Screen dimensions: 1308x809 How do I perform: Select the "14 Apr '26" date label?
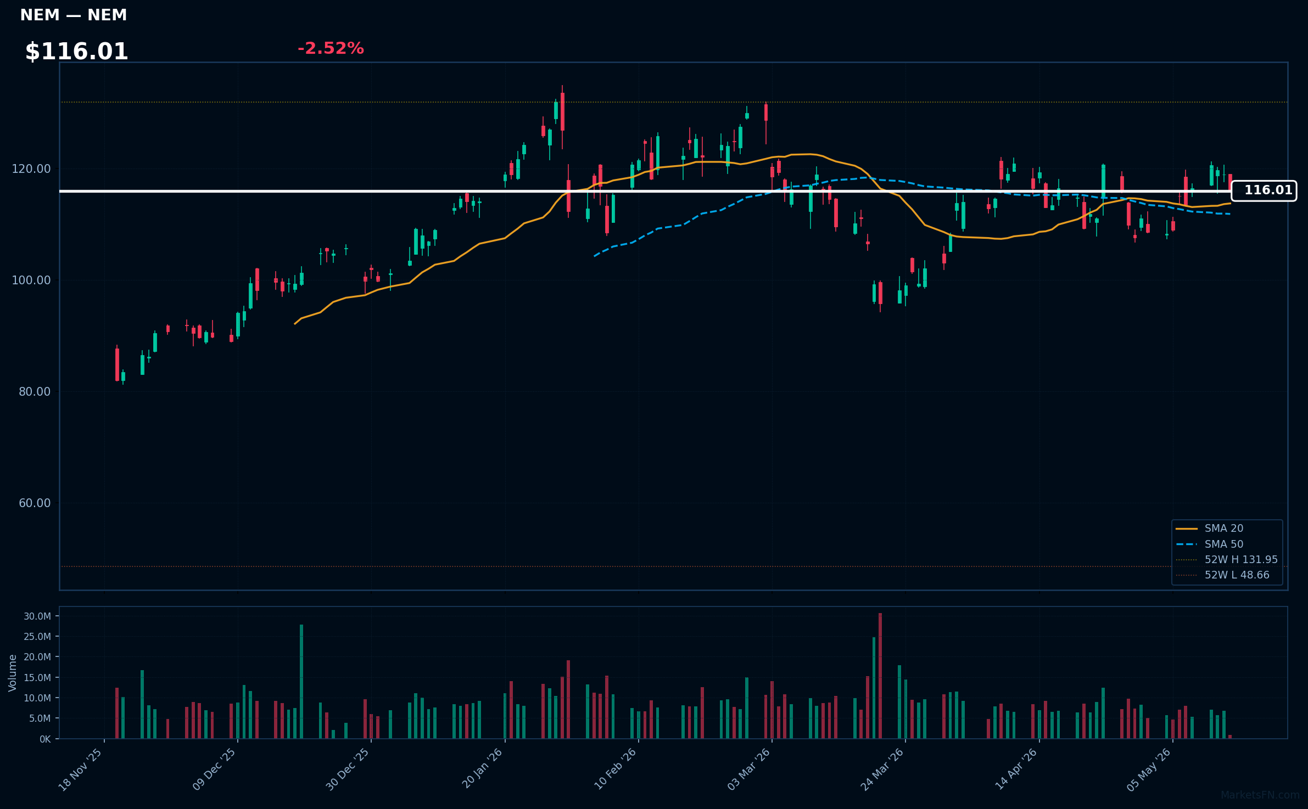click(x=1016, y=769)
